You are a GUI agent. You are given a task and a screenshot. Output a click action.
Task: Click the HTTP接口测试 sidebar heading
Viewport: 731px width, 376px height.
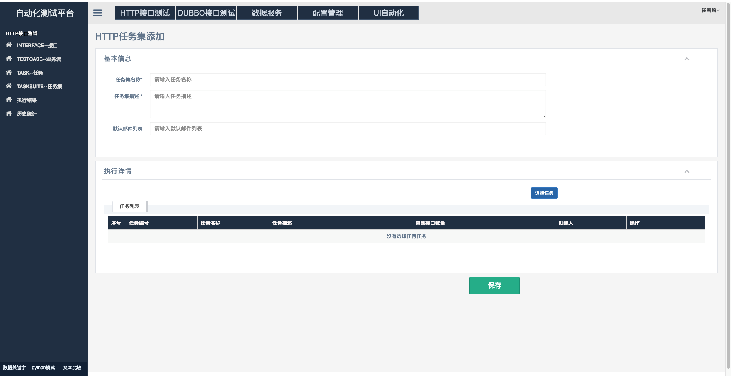coord(21,33)
